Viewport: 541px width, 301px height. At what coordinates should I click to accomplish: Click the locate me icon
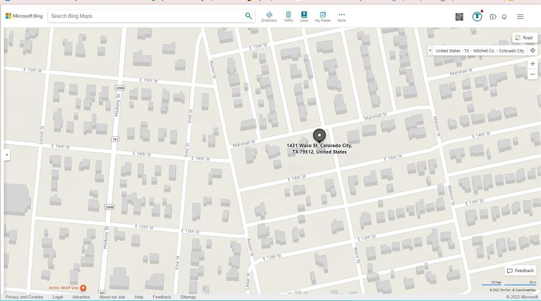pos(533,51)
